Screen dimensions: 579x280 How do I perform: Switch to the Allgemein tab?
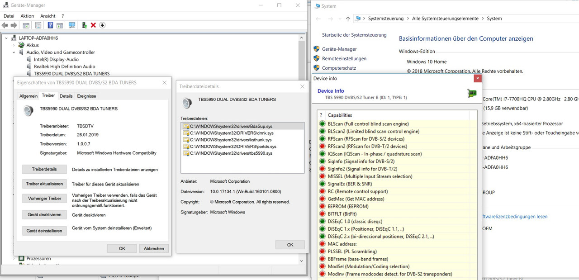[x=28, y=96]
